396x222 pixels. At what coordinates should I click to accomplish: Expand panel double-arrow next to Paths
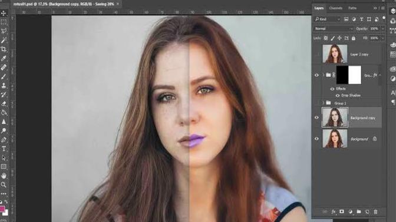click(x=375, y=8)
